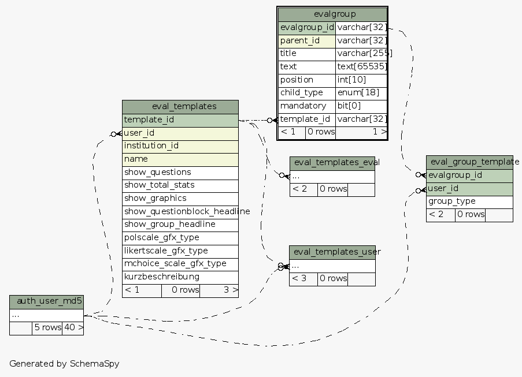The width and height of the screenshot is (522, 377).
Task: Click the eval_templates table title
Action: [x=180, y=106]
